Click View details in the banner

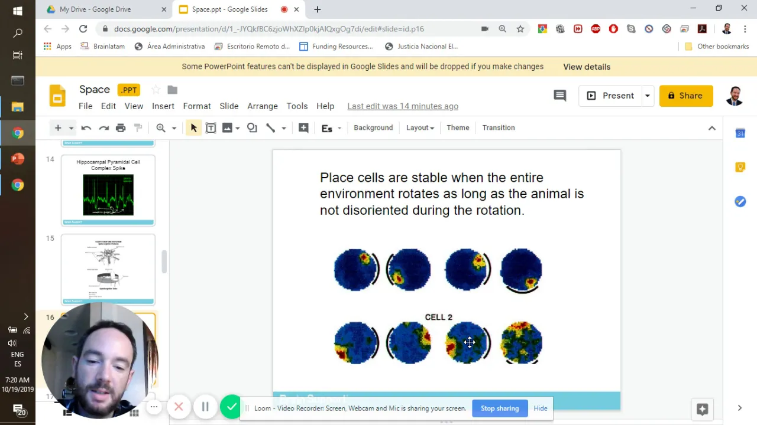pos(587,67)
